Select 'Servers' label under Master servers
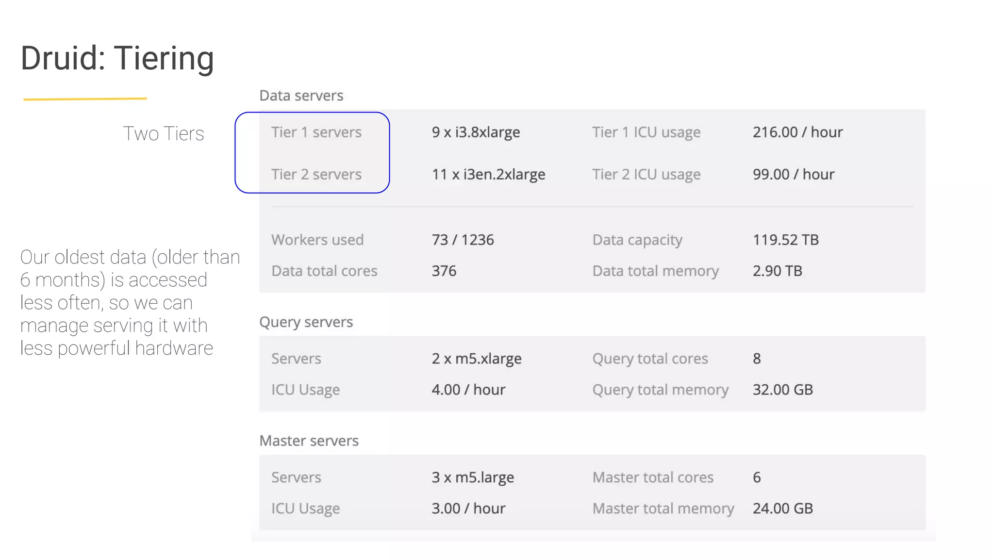 pos(296,477)
